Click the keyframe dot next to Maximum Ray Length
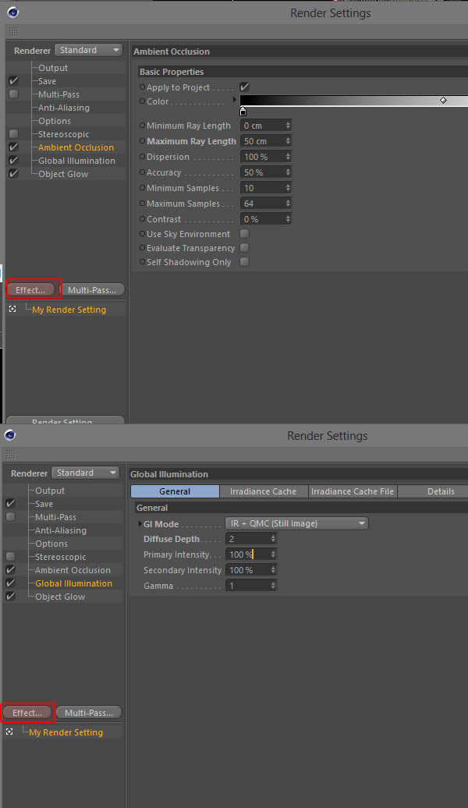Screen dimensions: 468x808 142,140
